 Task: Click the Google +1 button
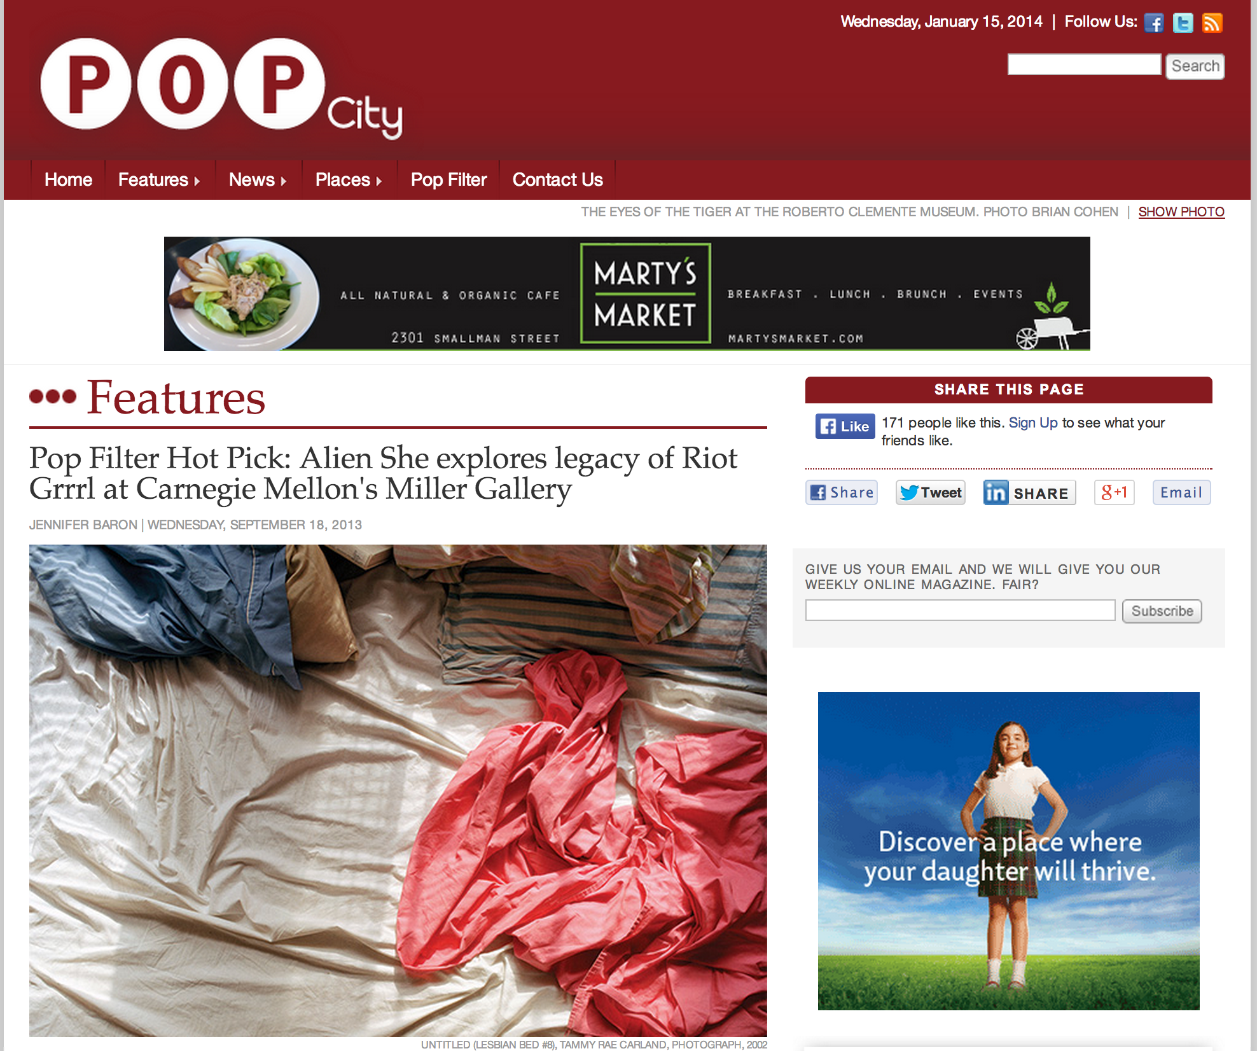tap(1114, 492)
